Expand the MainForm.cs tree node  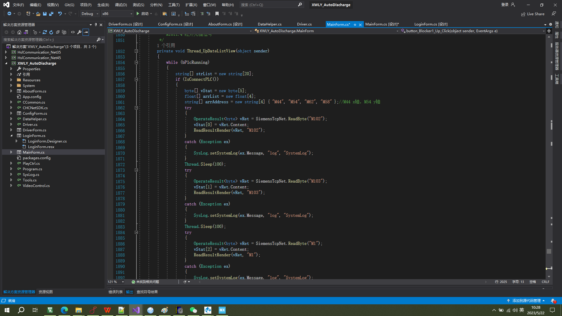11,152
